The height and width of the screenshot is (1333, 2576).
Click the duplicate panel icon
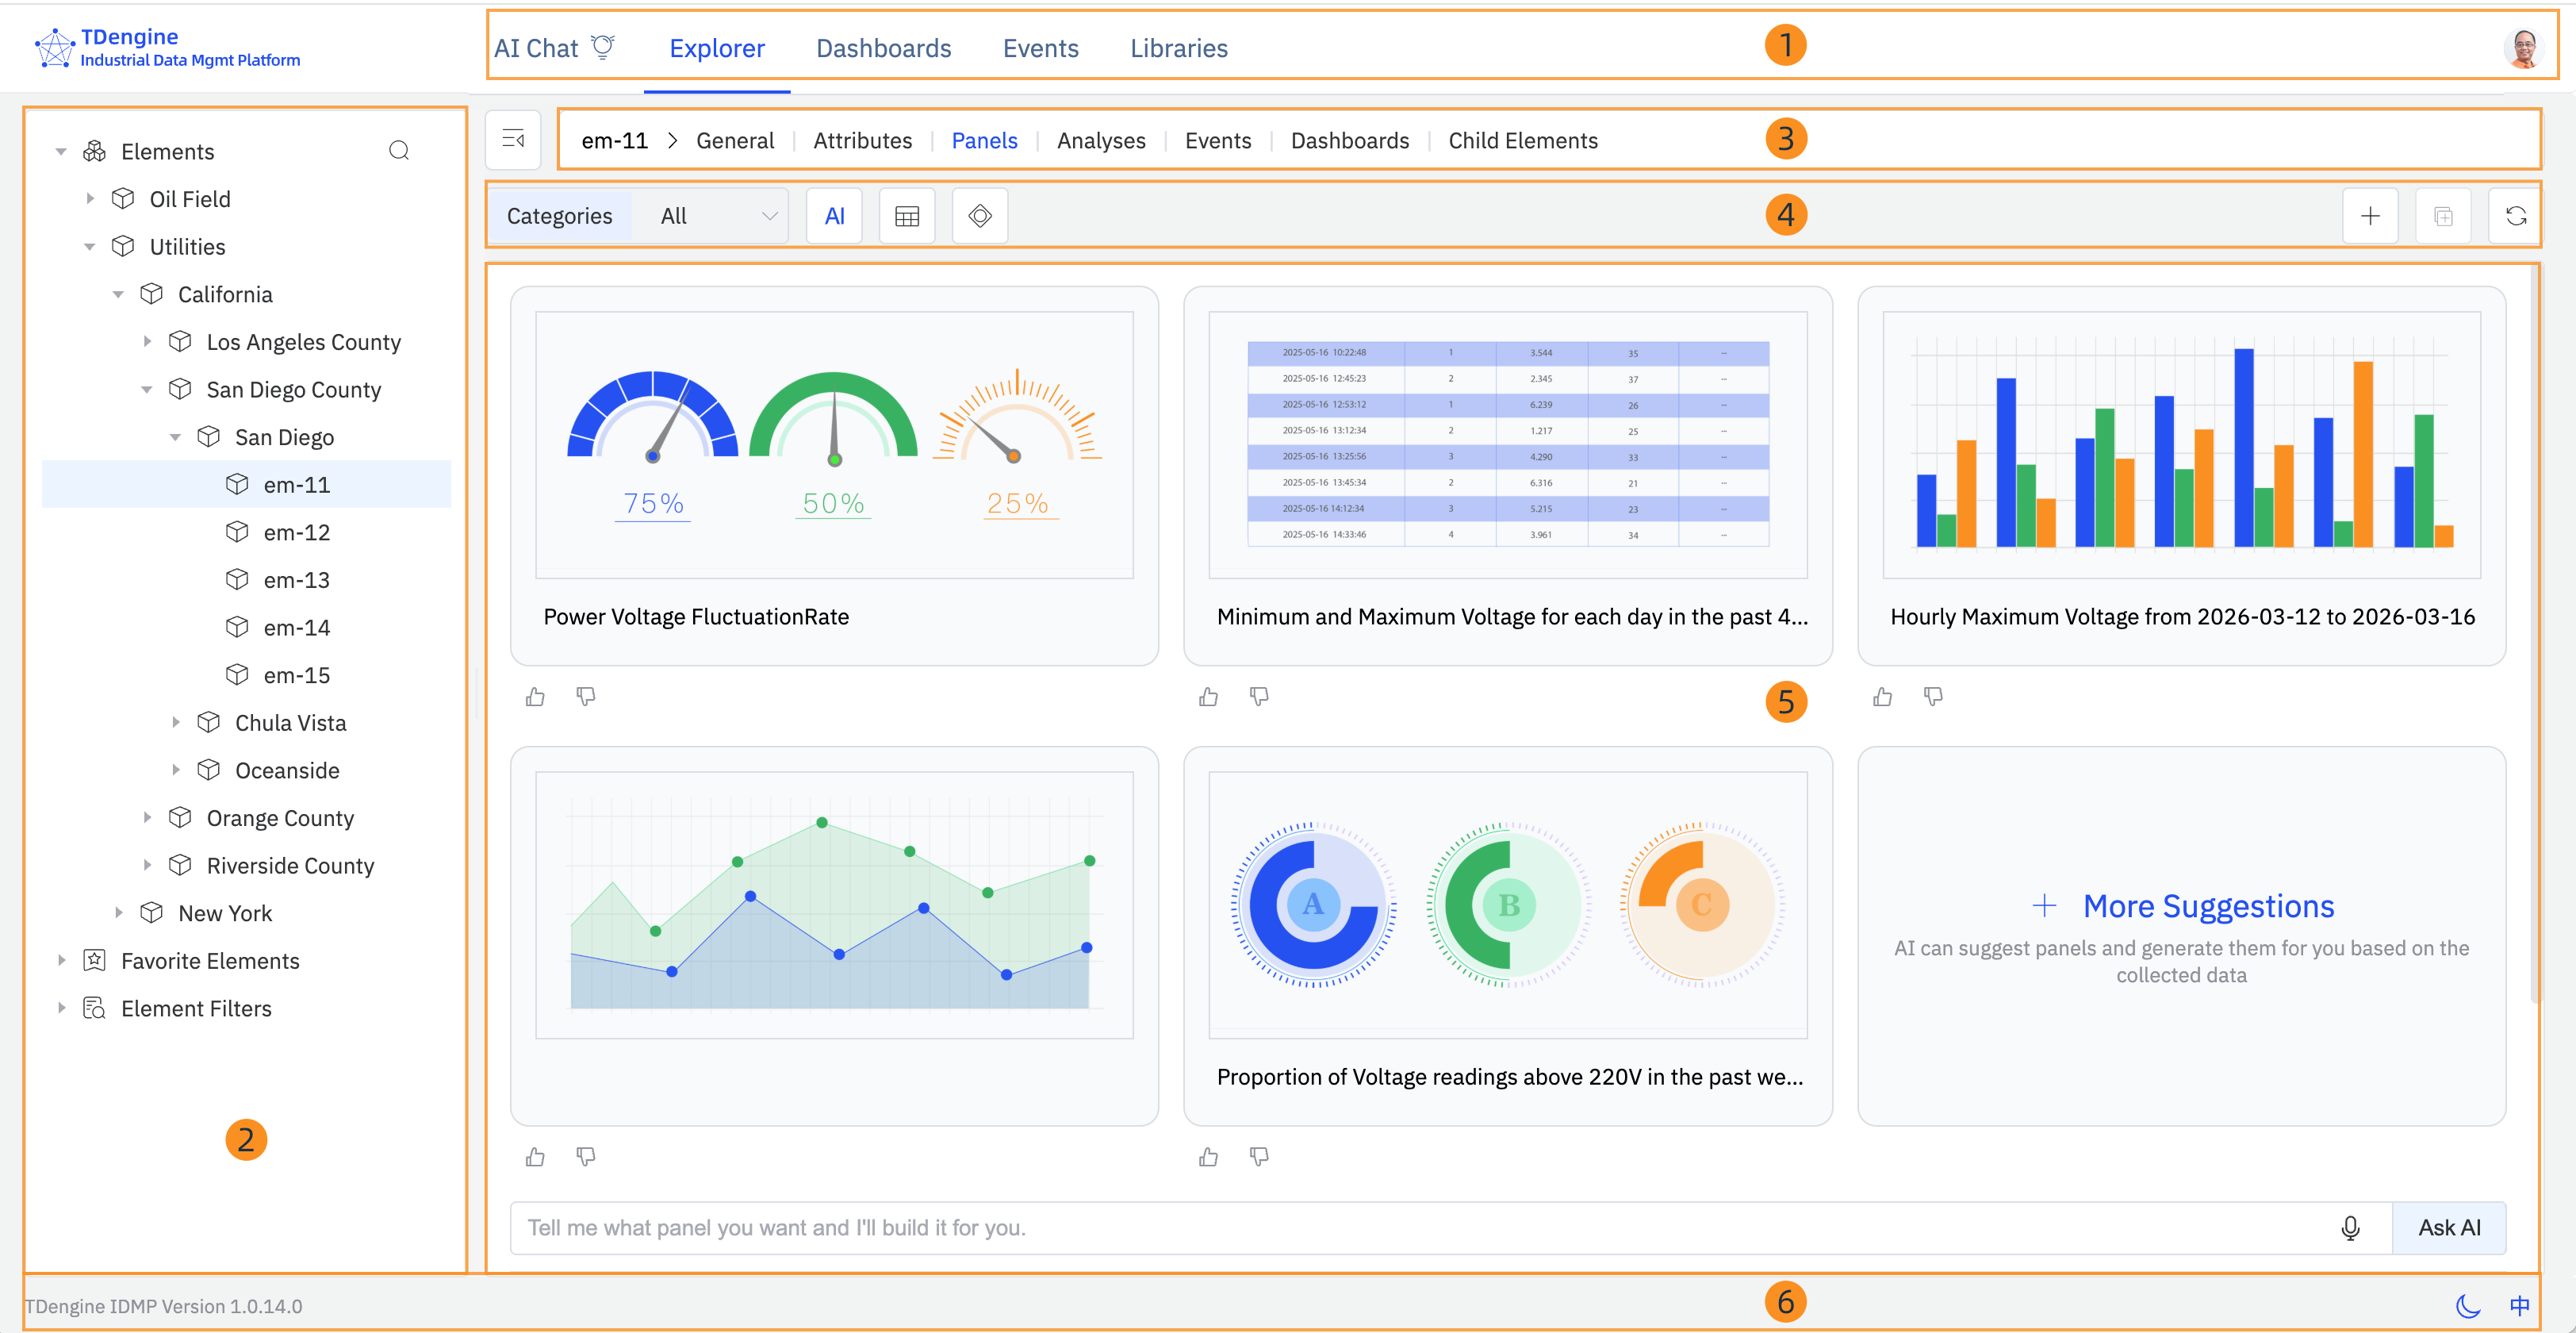(2444, 214)
